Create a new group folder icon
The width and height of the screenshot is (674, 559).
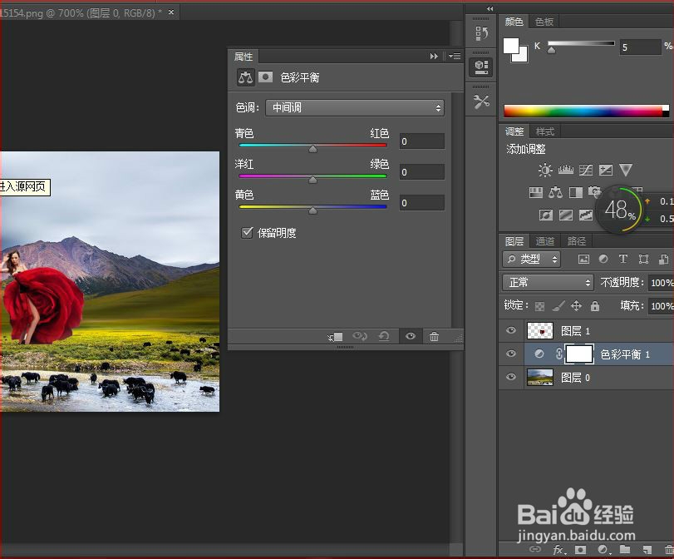[x=625, y=549]
